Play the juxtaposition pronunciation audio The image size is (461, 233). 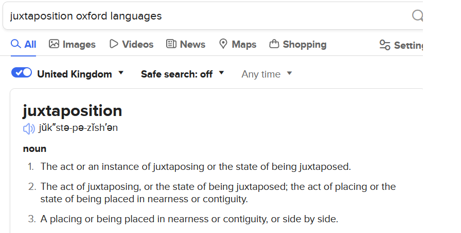(29, 128)
